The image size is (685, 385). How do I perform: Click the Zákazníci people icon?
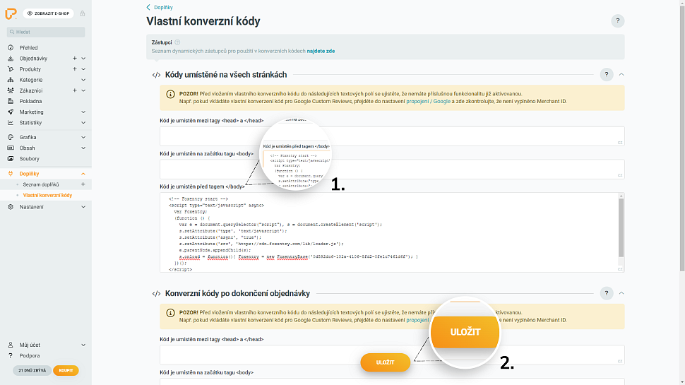click(x=11, y=90)
